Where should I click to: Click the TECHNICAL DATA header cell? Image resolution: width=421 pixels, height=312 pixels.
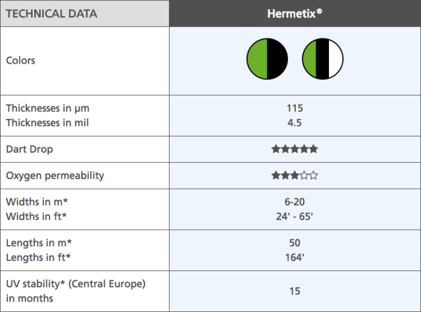pos(51,14)
